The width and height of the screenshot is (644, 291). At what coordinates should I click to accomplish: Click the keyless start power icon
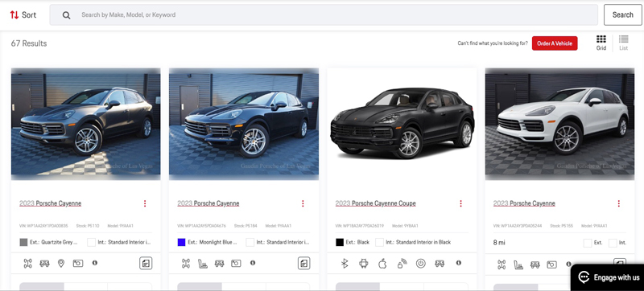click(420, 264)
